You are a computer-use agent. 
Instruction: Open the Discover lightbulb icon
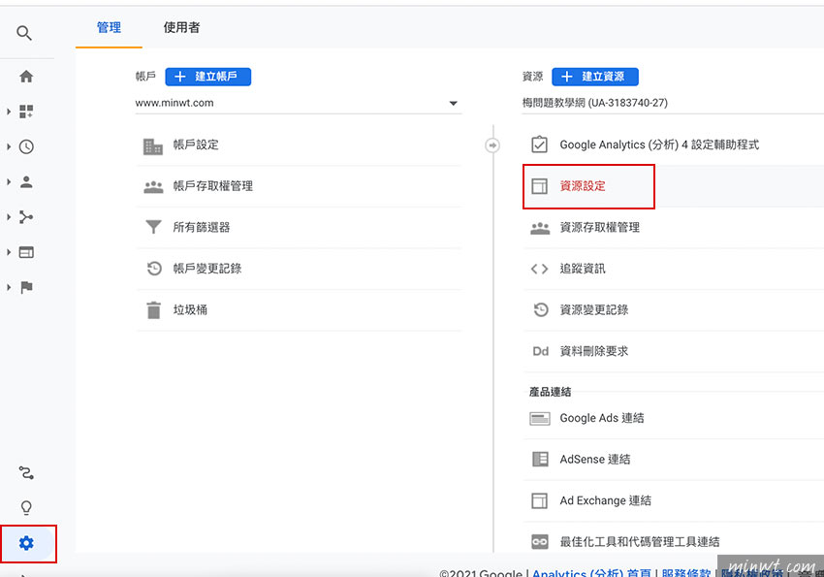point(26,507)
